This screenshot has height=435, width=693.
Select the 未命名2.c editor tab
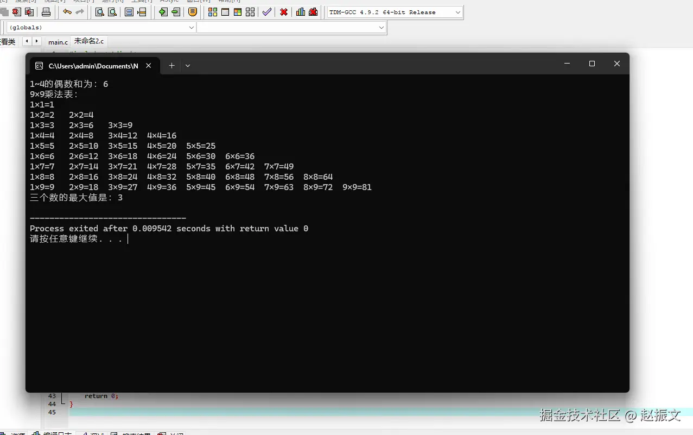click(89, 41)
